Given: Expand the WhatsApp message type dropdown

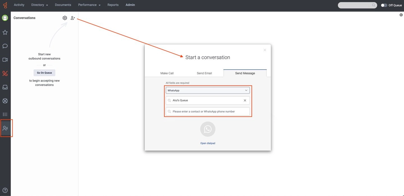Looking at the screenshot, I should [207, 91].
